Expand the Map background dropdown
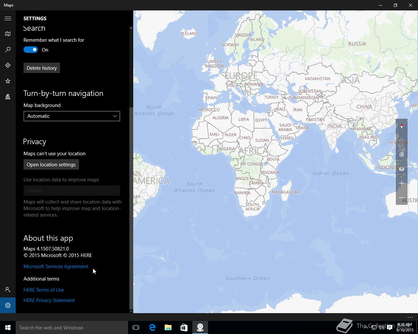418x334 pixels. click(72, 116)
